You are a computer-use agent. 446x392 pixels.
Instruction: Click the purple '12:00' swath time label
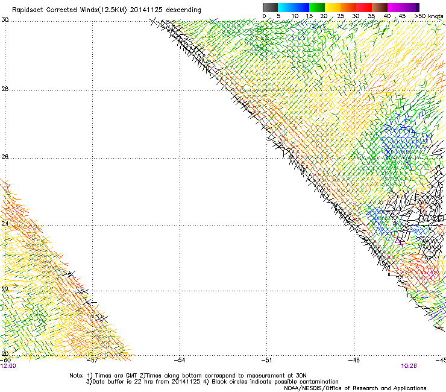[x=8, y=366]
